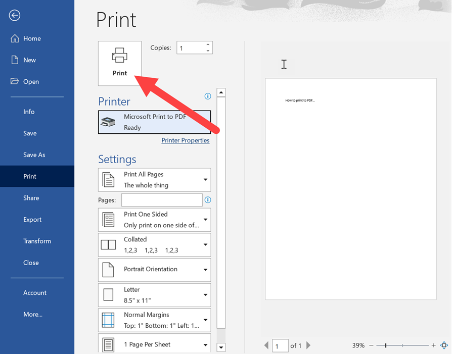Click the Pages field info icon
This screenshot has width=455, height=354.
208,200
